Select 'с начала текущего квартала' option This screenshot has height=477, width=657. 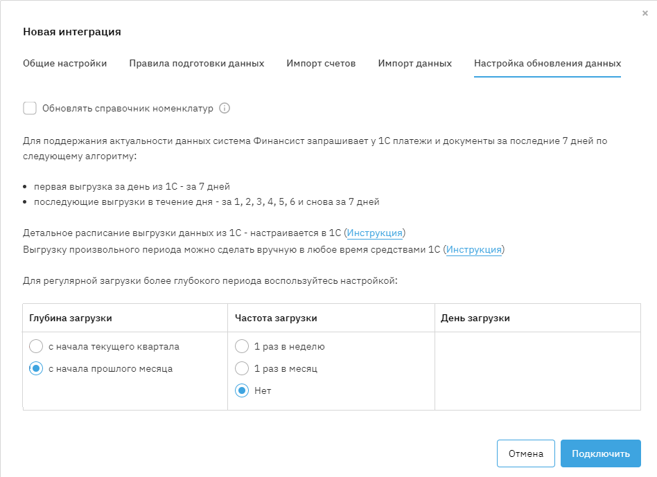36,346
